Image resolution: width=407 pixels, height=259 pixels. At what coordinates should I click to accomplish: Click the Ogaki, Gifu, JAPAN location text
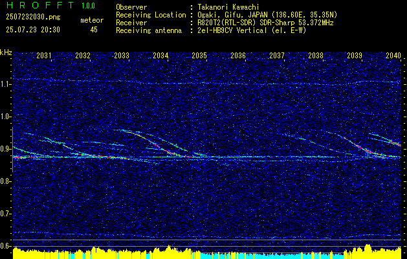pos(267,15)
